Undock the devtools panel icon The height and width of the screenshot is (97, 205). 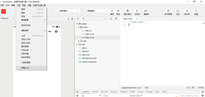click(203, 92)
